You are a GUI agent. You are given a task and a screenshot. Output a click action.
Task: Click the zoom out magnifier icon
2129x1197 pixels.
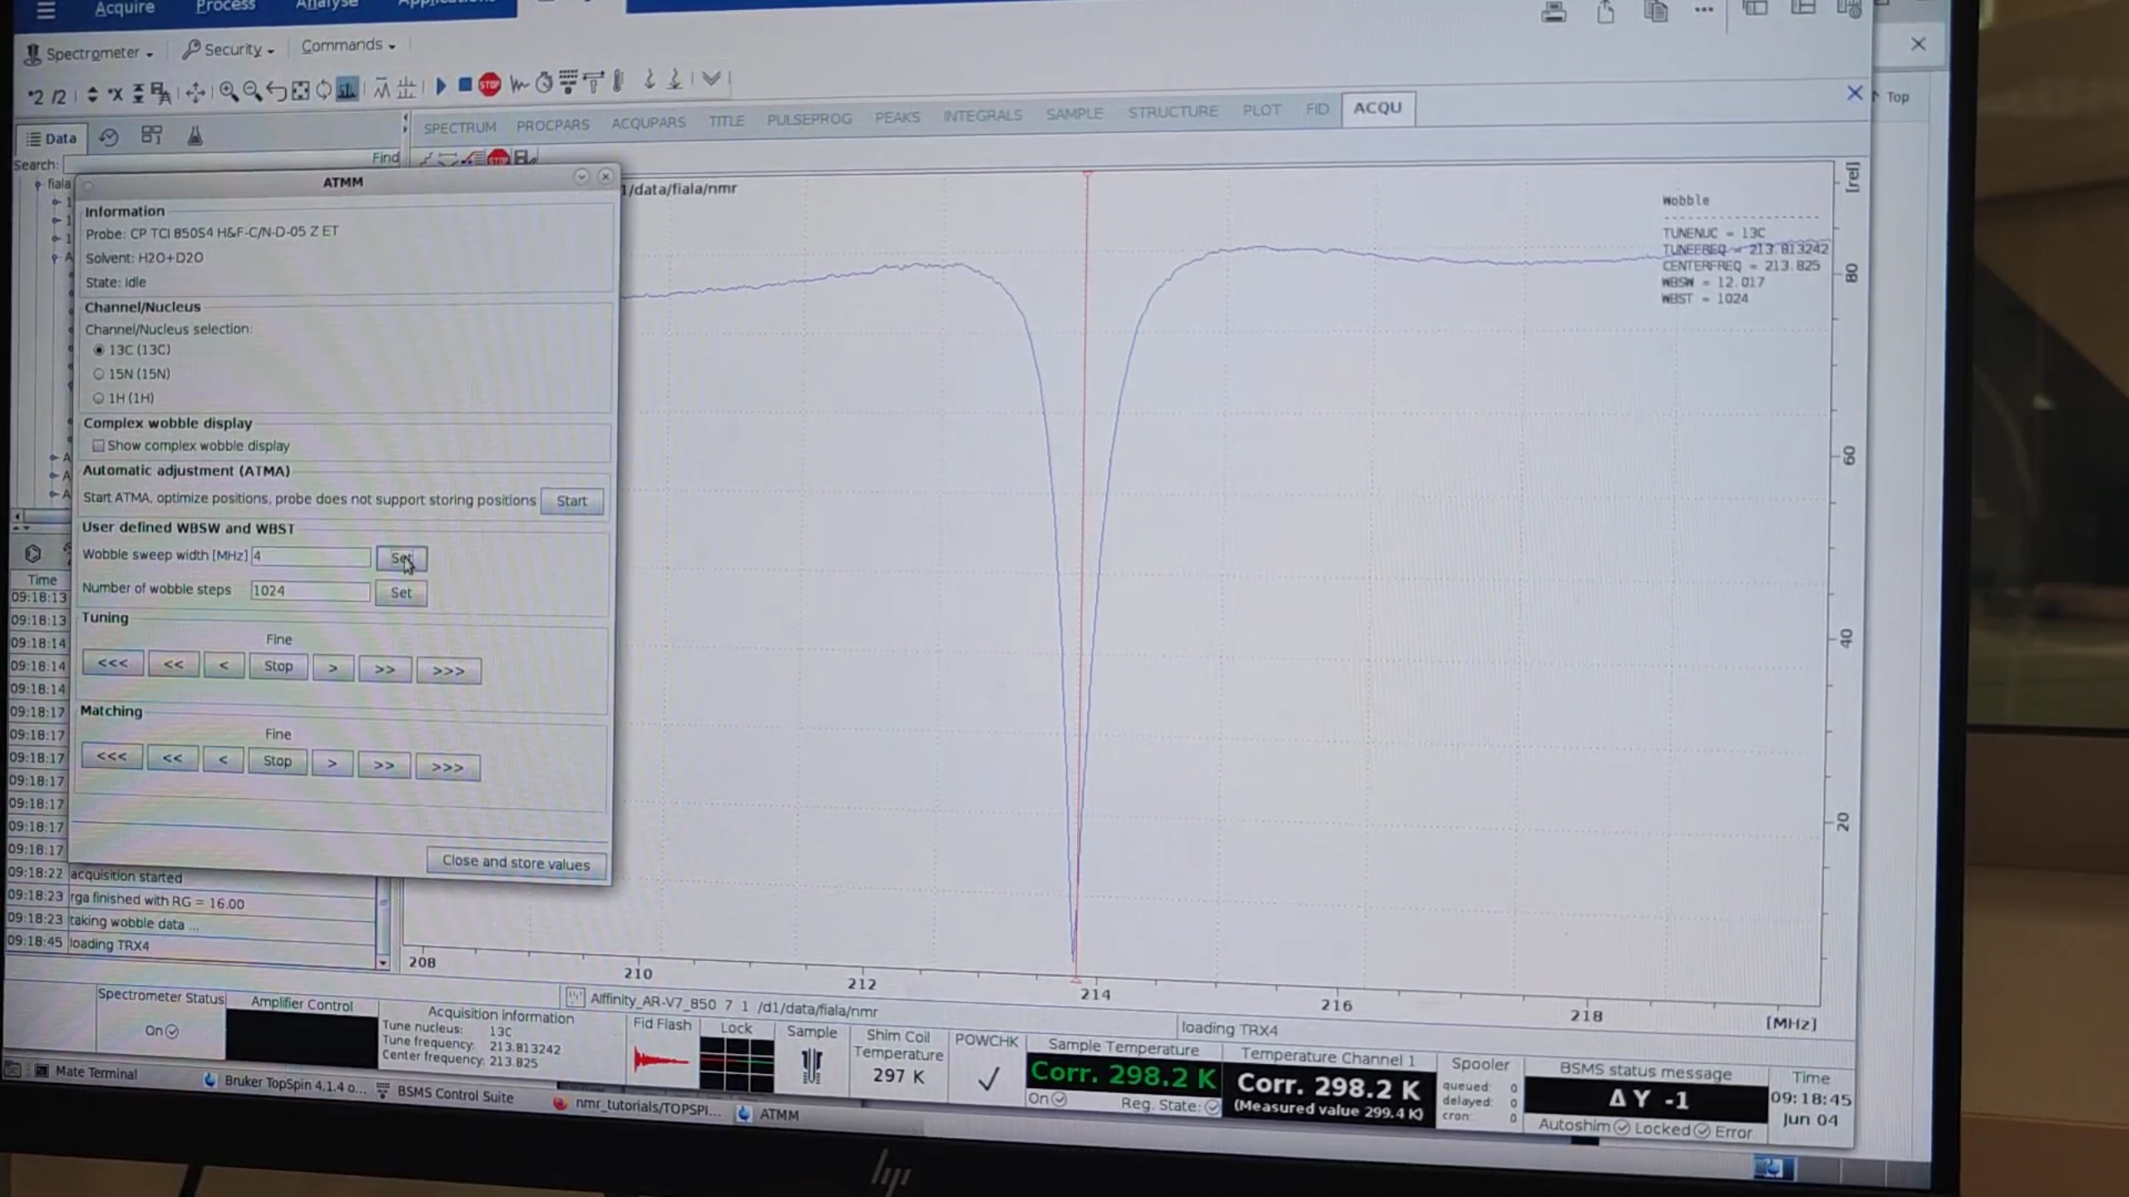click(x=252, y=91)
